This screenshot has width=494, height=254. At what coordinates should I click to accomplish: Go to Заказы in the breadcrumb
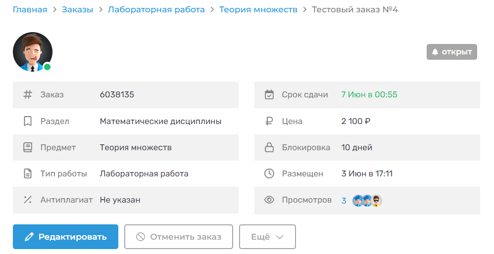click(x=77, y=9)
